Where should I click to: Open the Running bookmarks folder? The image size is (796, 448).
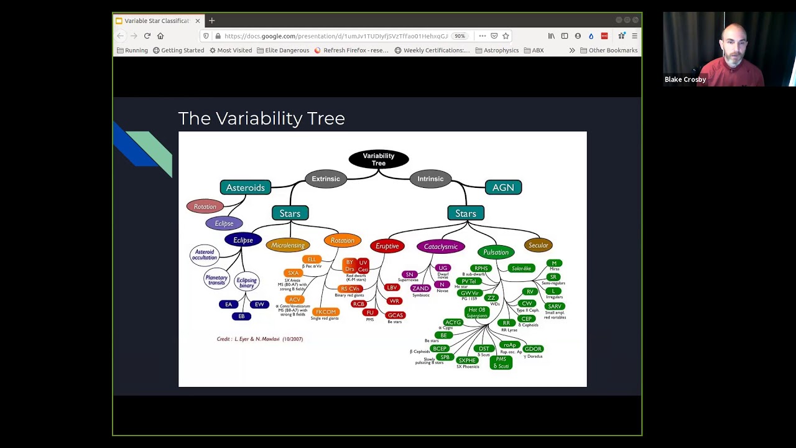(132, 50)
